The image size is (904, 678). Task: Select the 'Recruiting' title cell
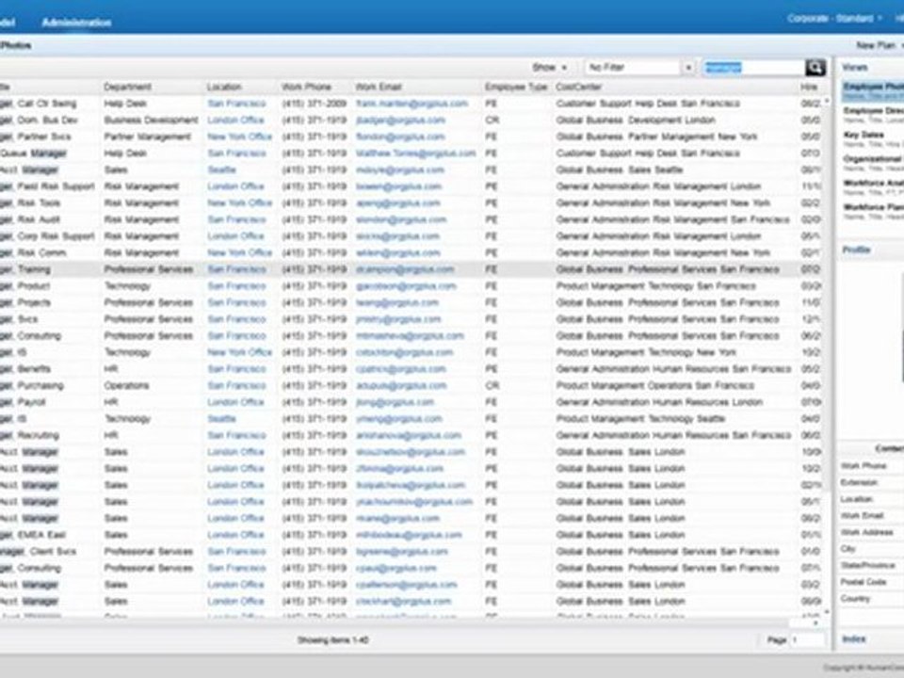click(x=29, y=435)
